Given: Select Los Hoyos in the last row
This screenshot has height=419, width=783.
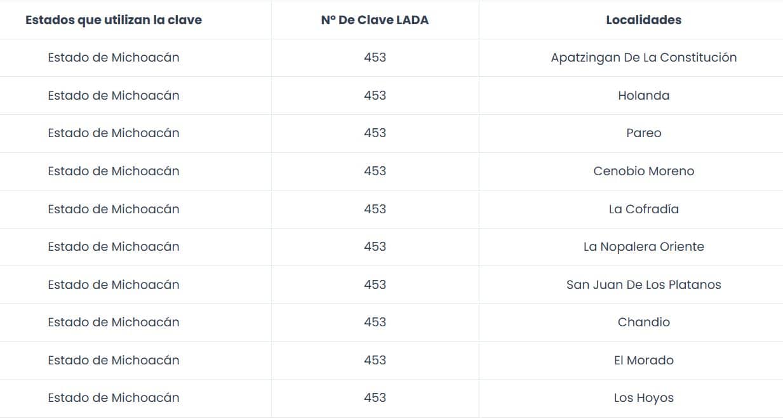Looking at the screenshot, I should [x=643, y=397].
